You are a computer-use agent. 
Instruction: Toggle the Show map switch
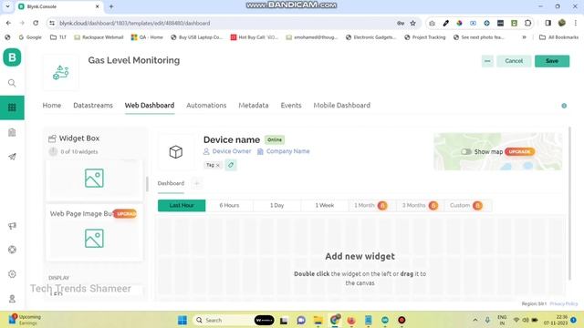click(466, 152)
